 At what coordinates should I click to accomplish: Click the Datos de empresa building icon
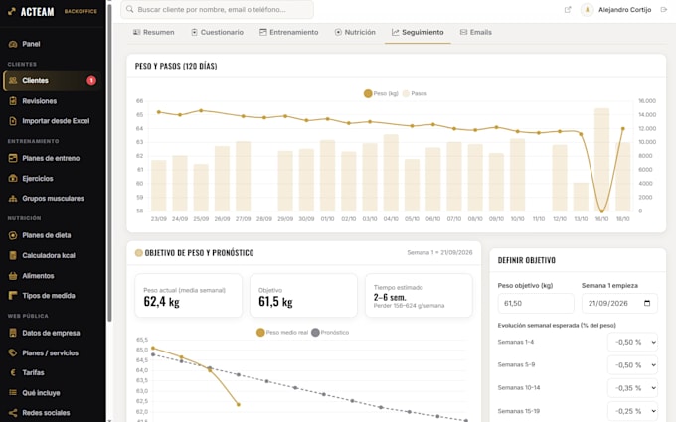(13, 333)
